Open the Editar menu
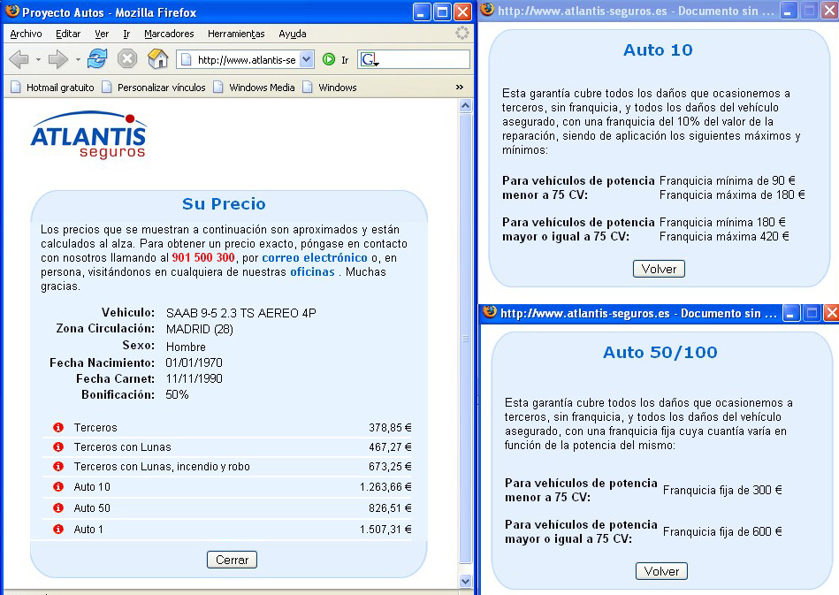The height and width of the screenshot is (595, 839). (x=68, y=34)
